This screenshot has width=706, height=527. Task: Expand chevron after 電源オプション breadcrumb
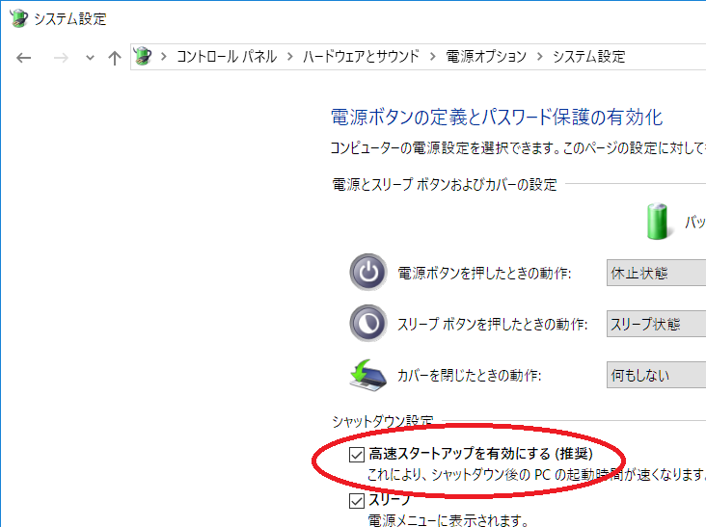point(539,57)
